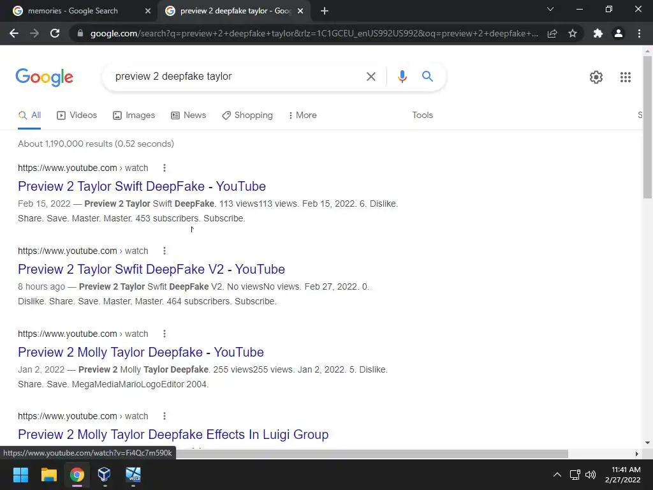Open options for DeepFake V2 result

point(165,251)
